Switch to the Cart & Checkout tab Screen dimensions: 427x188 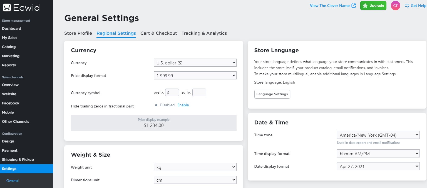point(159,33)
